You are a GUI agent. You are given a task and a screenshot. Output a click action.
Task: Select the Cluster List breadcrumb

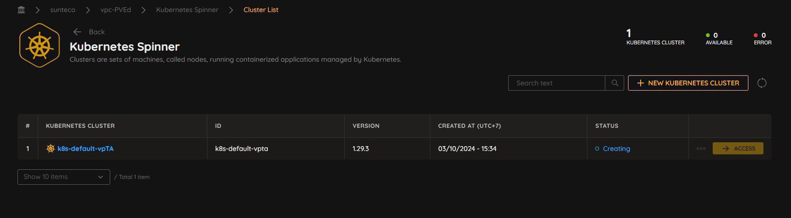point(261,10)
